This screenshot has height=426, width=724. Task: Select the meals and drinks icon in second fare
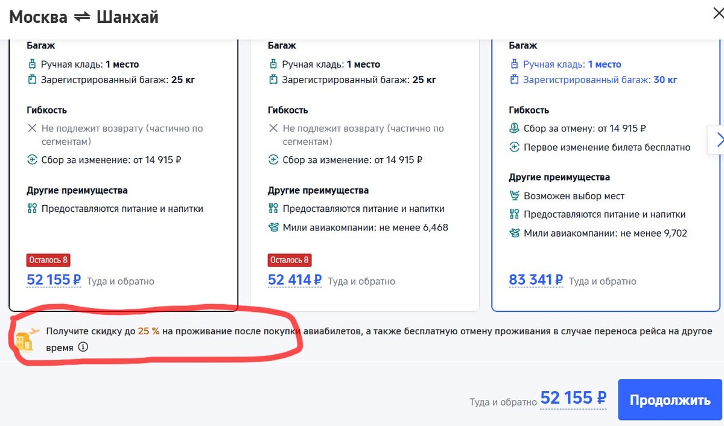point(274,208)
